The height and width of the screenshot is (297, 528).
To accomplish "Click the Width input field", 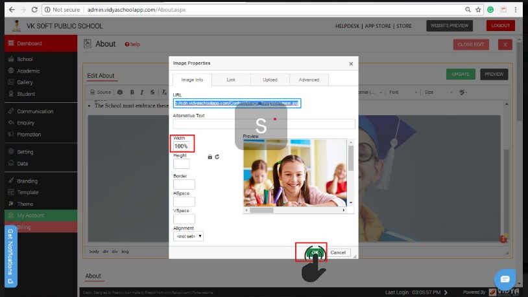I will click(x=182, y=146).
